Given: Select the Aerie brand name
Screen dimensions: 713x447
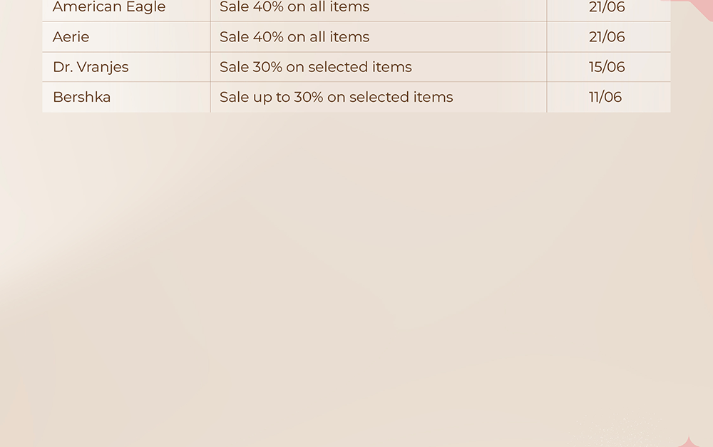Looking at the screenshot, I should [x=71, y=37].
